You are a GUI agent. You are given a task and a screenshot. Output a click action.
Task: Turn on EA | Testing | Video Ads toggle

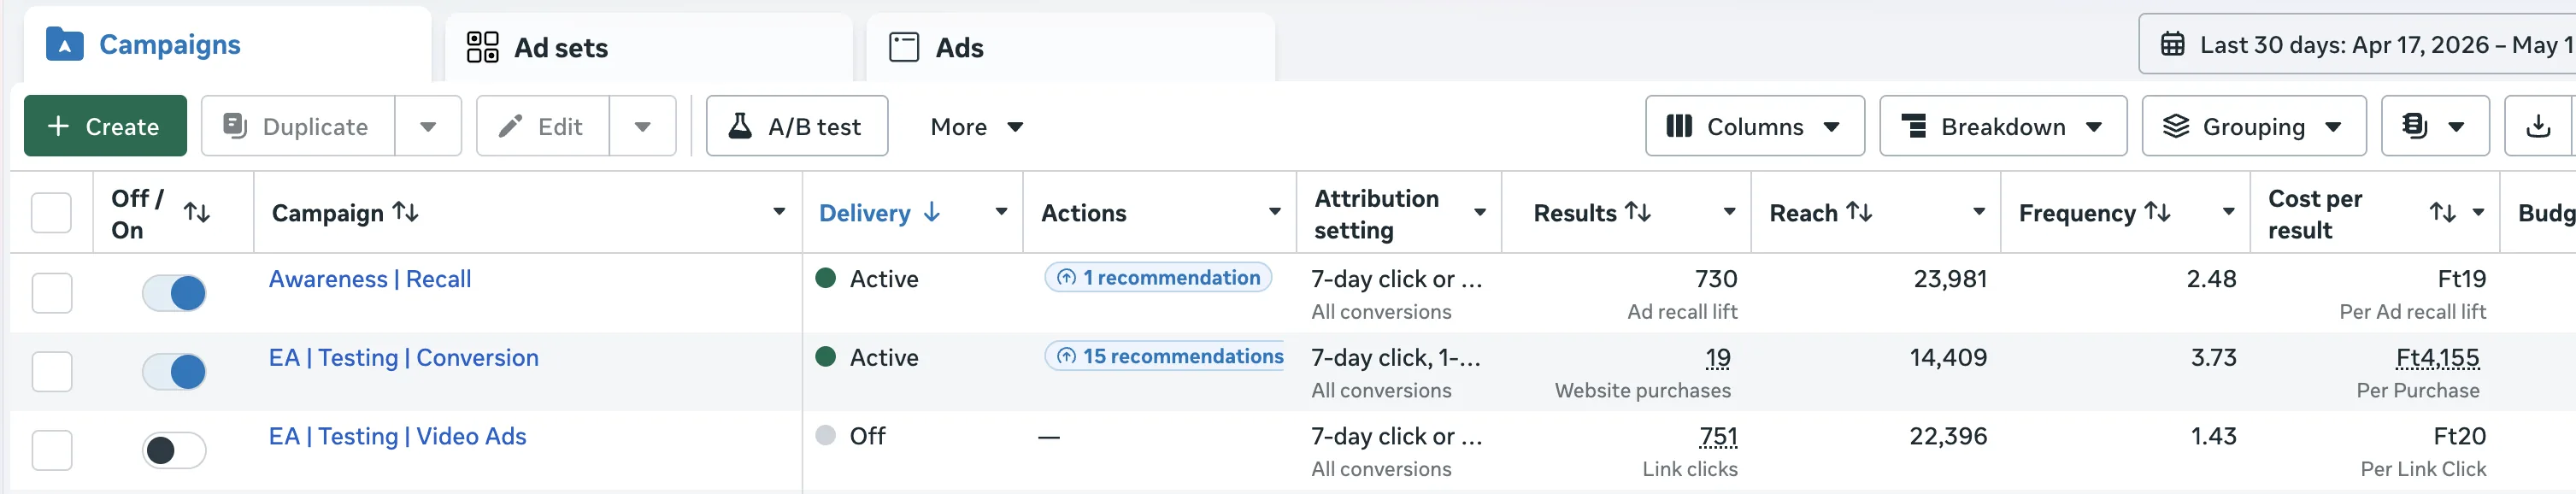(174, 450)
